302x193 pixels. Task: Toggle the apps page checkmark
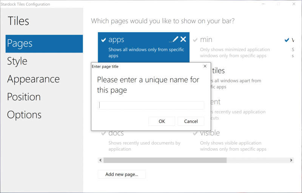tap(103, 40)
